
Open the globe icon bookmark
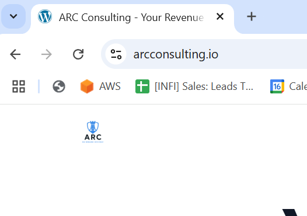click(59, 86)
